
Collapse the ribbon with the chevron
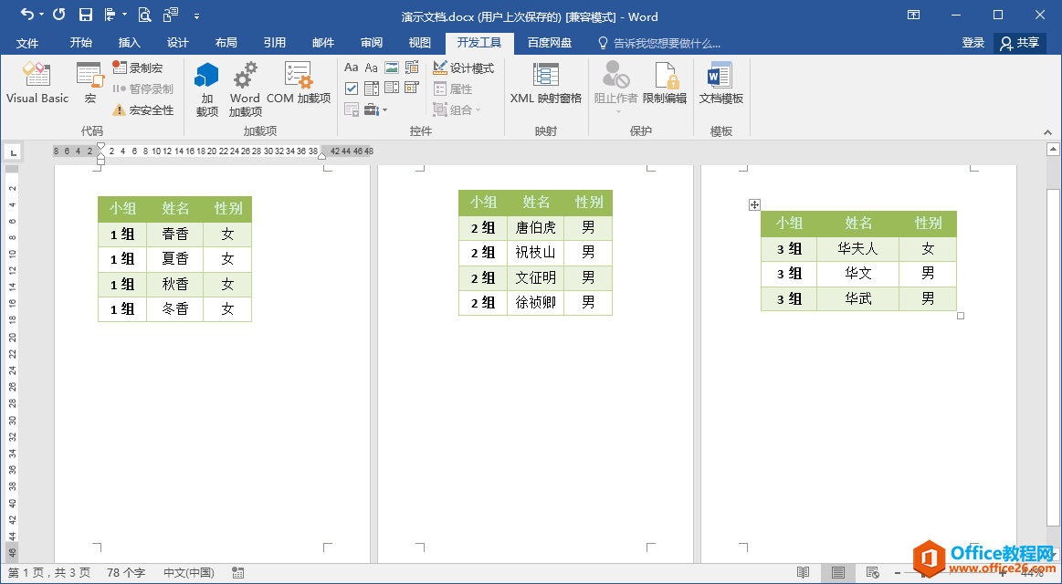click(1047, 132)
